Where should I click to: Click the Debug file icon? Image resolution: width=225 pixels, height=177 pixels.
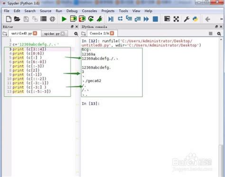pyautogui.click(x=111, y=19)
